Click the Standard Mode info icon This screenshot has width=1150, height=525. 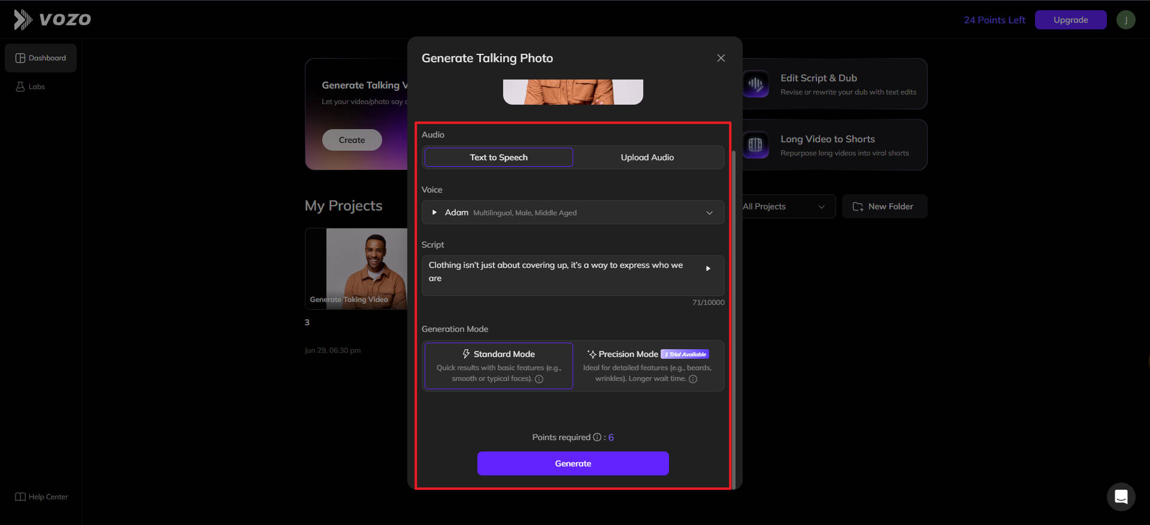[539, 379]
